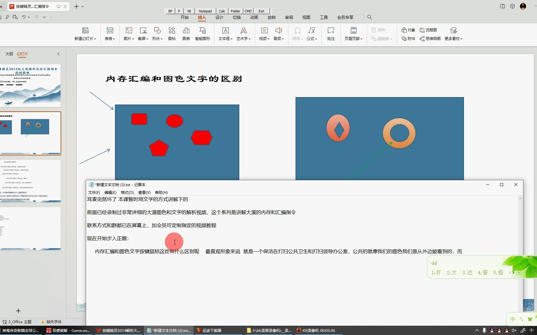Open user avatar profile at top right

click(523, 6)
